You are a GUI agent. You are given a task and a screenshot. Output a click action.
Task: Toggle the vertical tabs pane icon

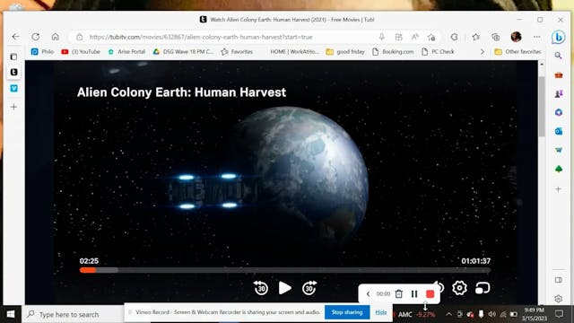click(x=13, y=57)
